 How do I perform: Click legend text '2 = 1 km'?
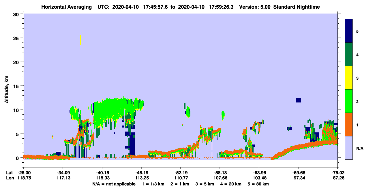(x=180, y=184)
